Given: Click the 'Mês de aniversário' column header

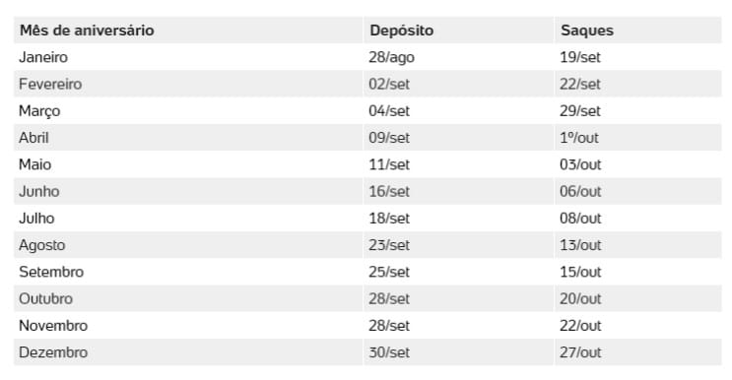Looking at the screenshot, I should tap(87, 31).
